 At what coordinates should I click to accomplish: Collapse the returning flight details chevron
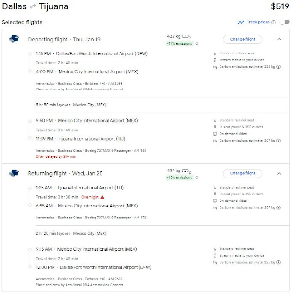[279, 173]
